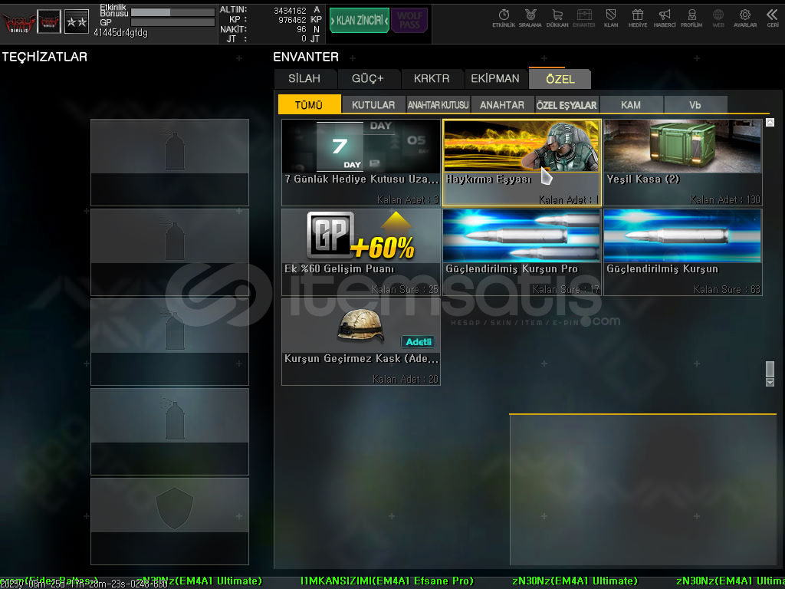Viewport: 785px width, 589px height.
Task: Select the ÖZEL tab
Action: [560, 79]
